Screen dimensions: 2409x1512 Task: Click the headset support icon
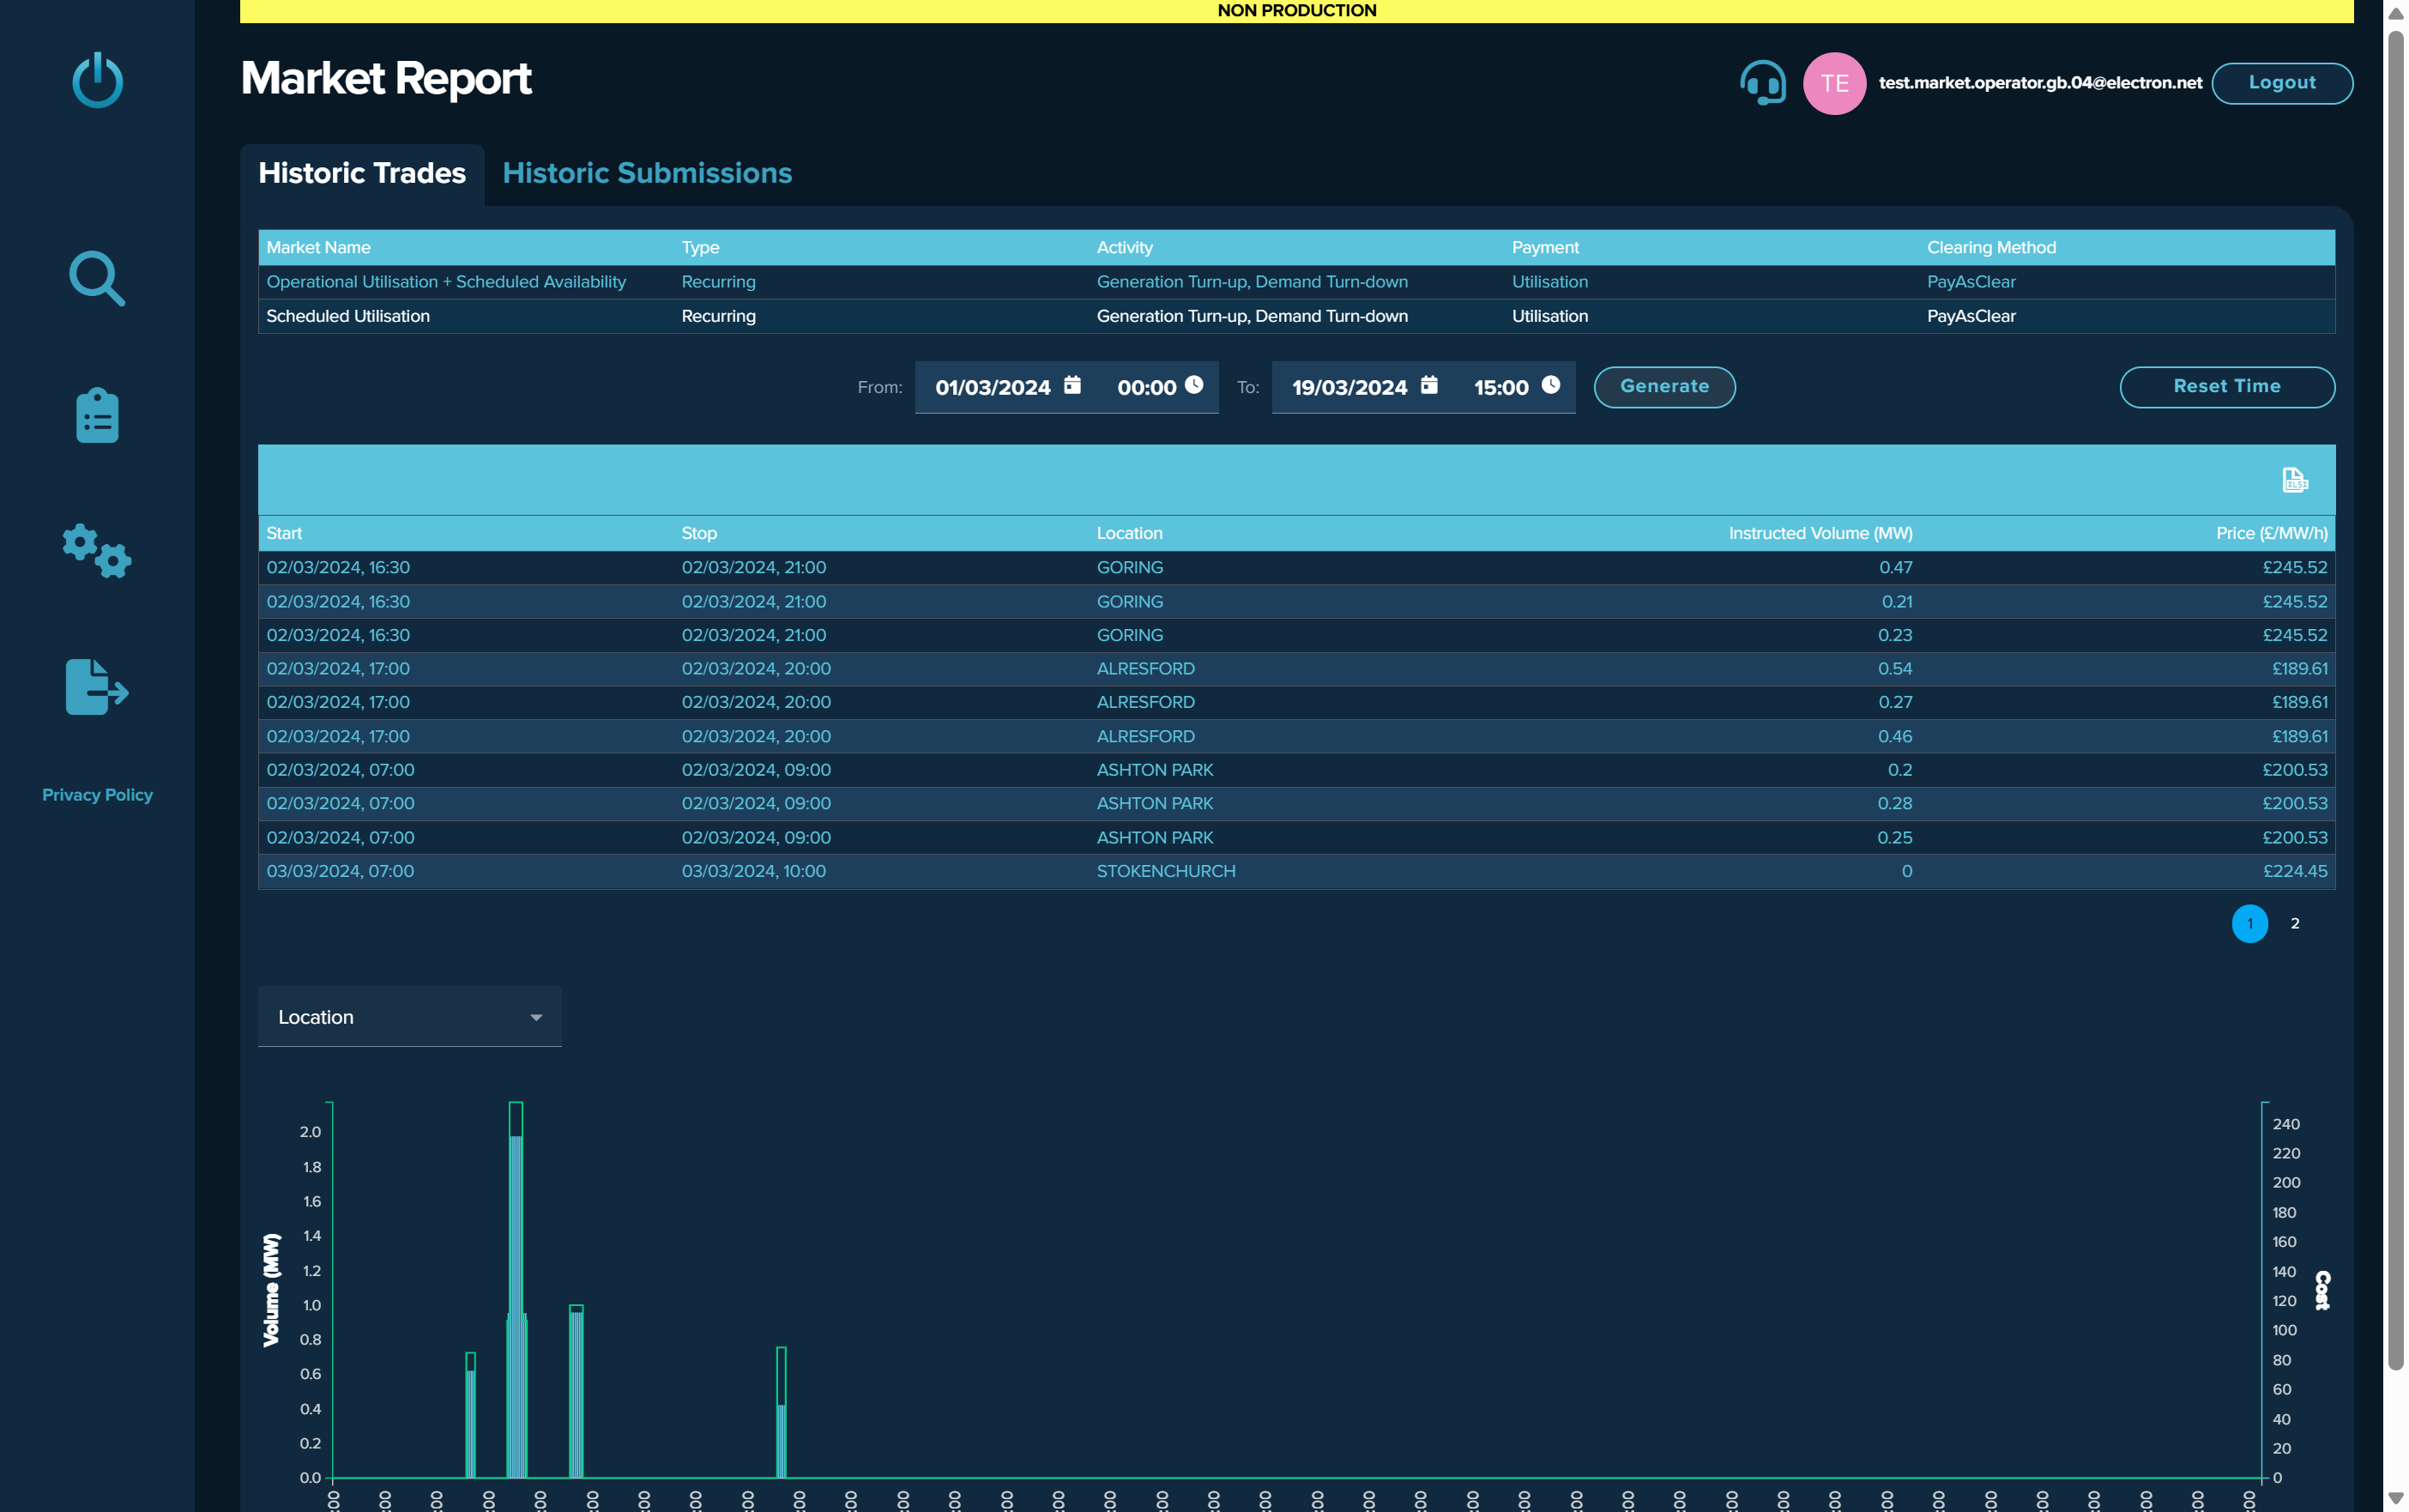[x=1763, y=83]
